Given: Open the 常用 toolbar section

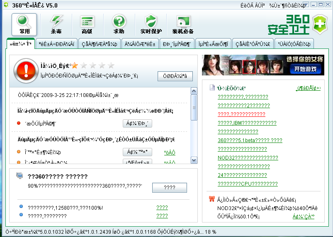Looking at the screenshot, I should 24,24.
